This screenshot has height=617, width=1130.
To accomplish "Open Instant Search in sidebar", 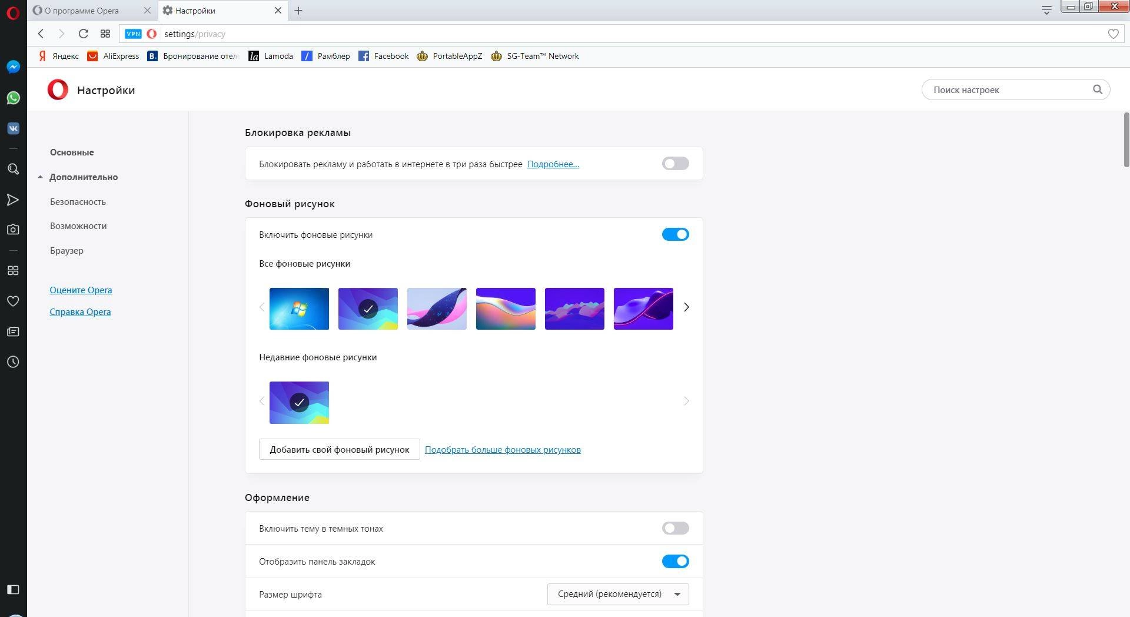I will point(13,169).
